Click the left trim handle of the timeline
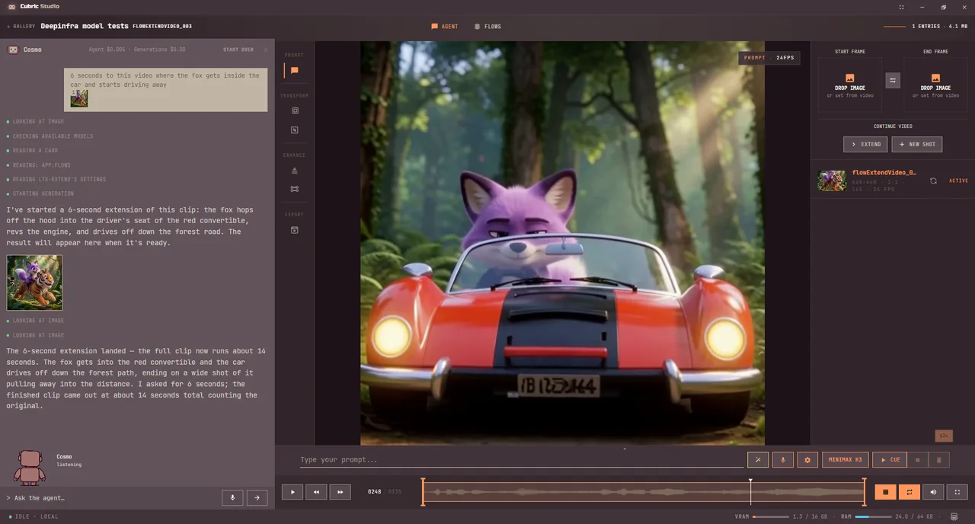The width and height of the screenshot is (975, 524). click(423, 492)
